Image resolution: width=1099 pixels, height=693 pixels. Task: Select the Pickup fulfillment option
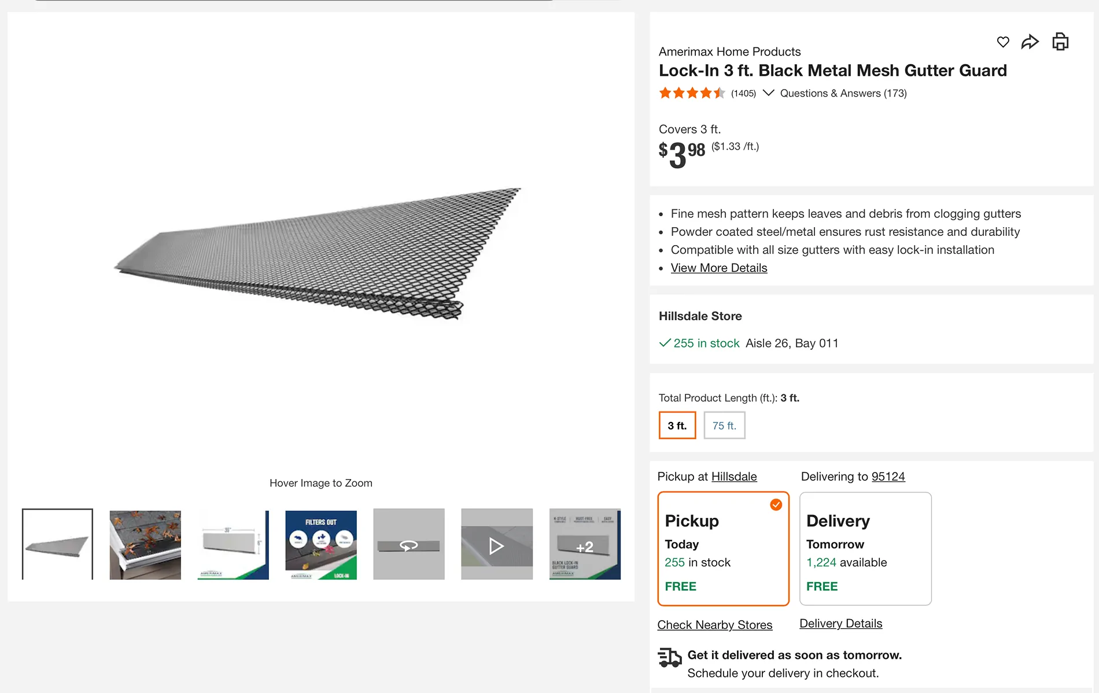tap(723, 549)
